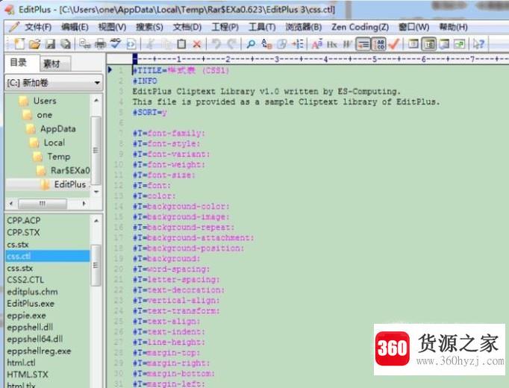Open the 编辑(E) menu
The image size is (509, 388).
75,27
